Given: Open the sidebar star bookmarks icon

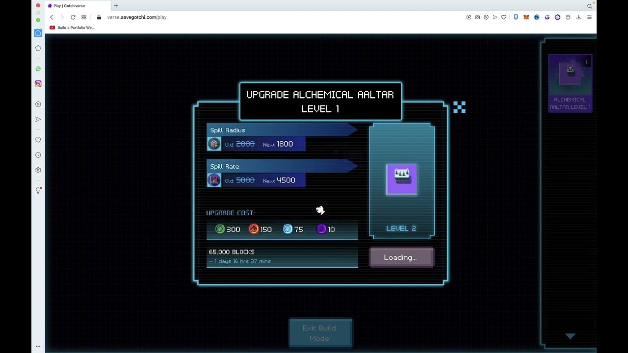Looking at the screenshot, I should 38,48.
